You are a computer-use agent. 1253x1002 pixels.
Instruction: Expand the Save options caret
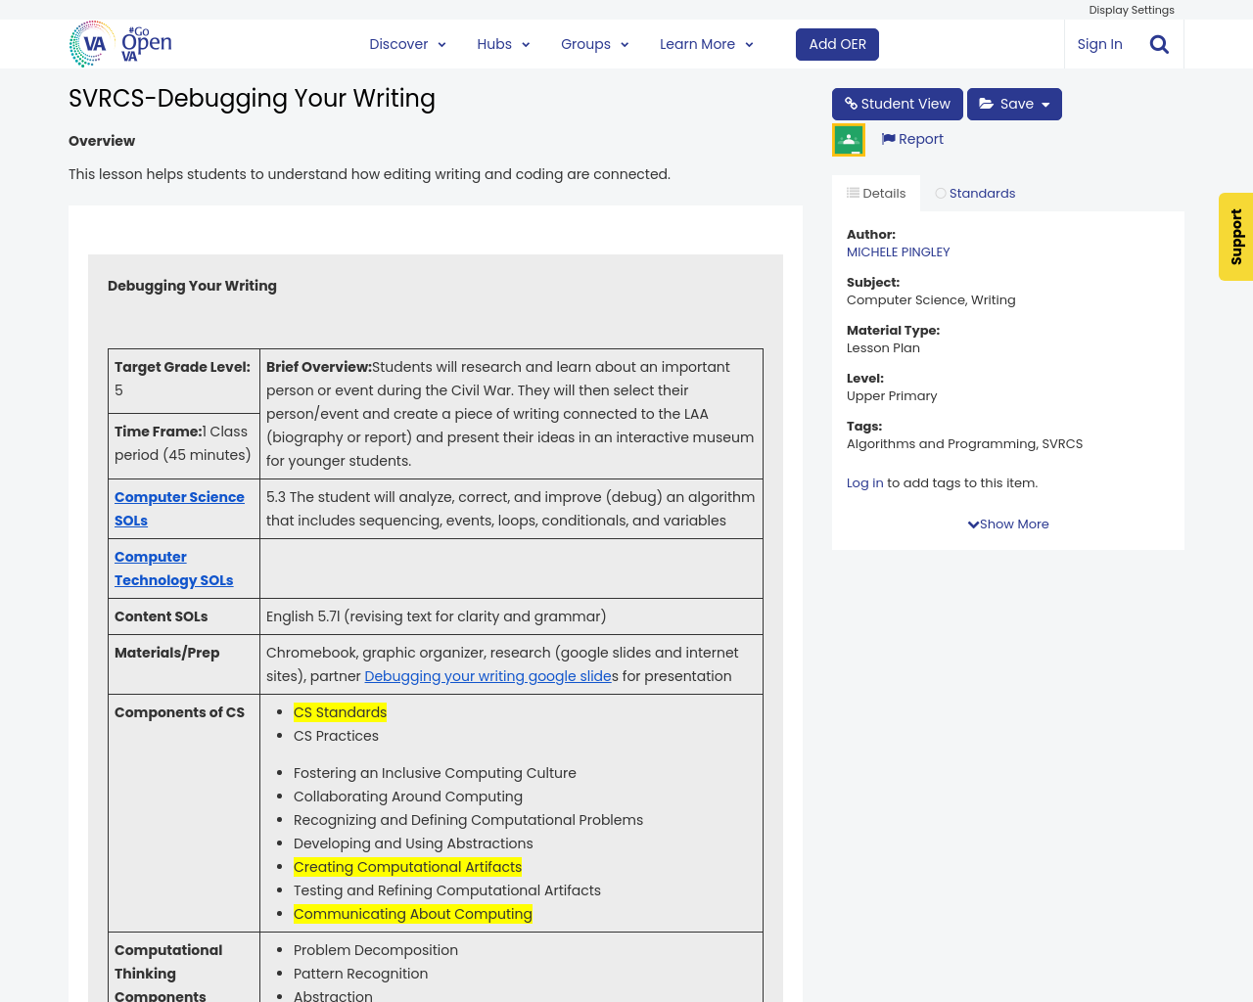tap(1047, 103)
